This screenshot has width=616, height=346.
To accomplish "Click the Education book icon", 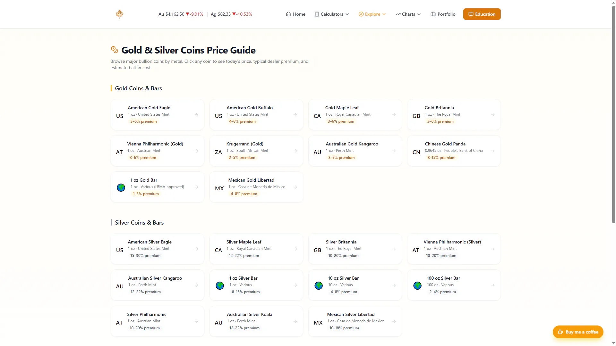I will click(x=471, y=14).
